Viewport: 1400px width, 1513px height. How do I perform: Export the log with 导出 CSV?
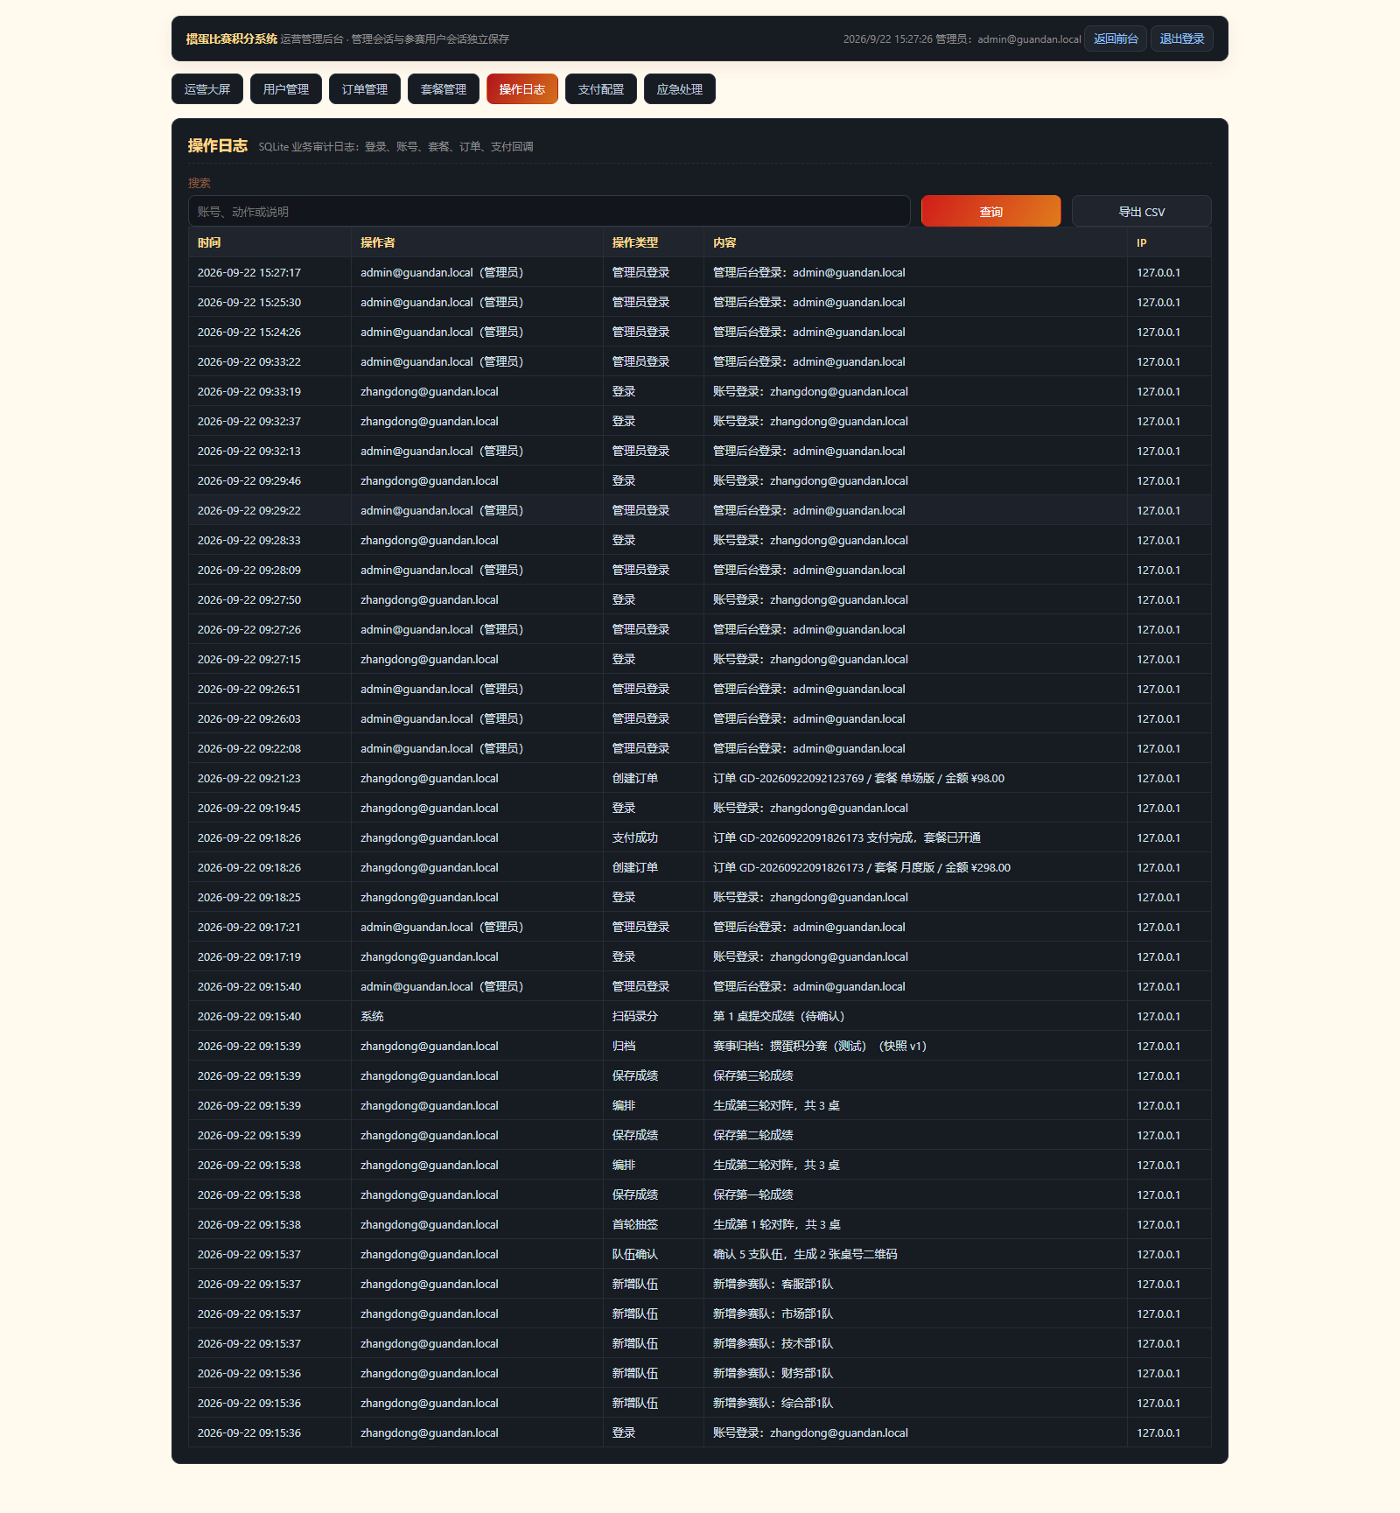pyautogui.click(x=1142, y=211)
